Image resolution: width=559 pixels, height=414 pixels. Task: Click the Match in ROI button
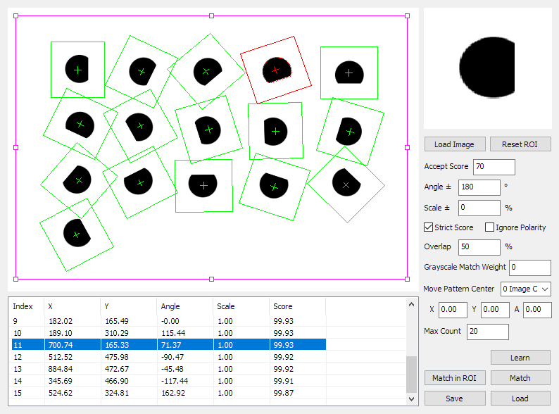point(455,378)
